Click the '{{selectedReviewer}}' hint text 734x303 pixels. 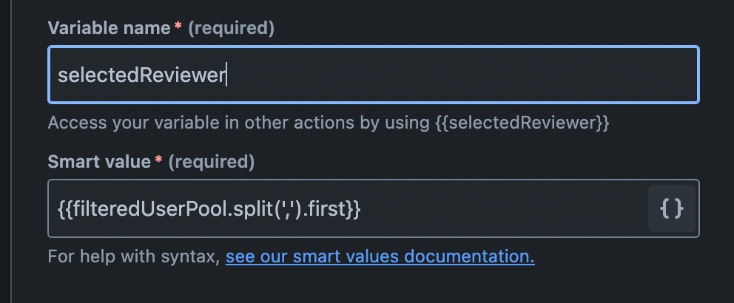tap(522, 123)
